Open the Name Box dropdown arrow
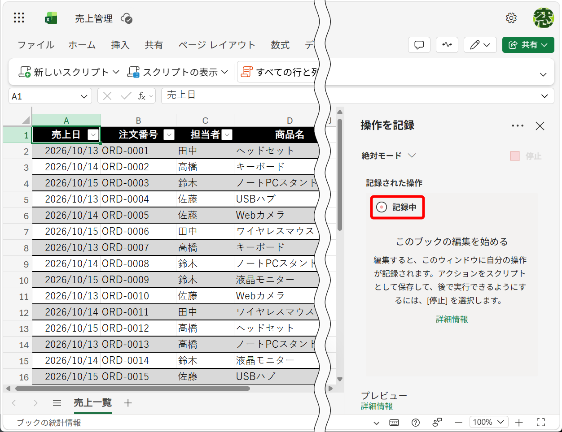 click(84, 96)
